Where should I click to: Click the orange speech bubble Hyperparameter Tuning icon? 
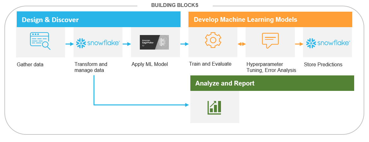pos(270,40)
